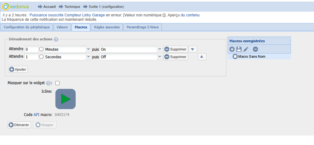Image resolution: width=314 pixels, height=145 pixels.
Task: Open the Paramétrage Z-Wave tab
Action: pyautogui.click(x=142, y=27)
